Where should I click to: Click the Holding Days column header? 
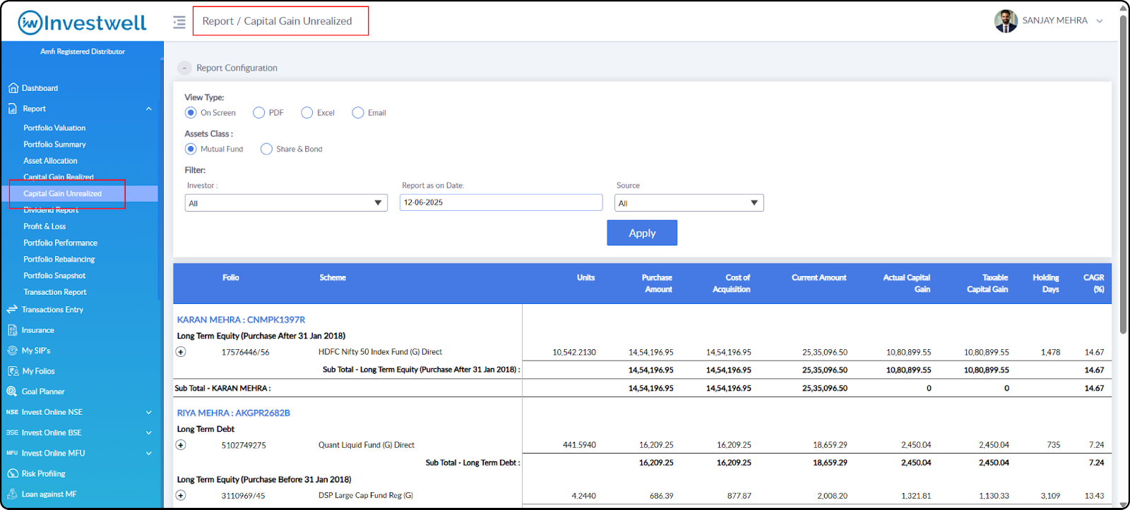click(x=1046, y=284)
